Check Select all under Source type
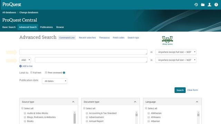The image size is (221, 124). 22,108
